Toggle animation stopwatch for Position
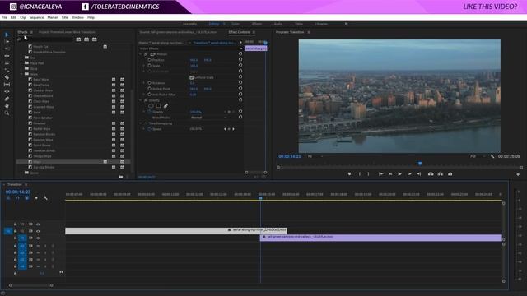This screenshot has height=296, width=527. (x=150, y=60)
